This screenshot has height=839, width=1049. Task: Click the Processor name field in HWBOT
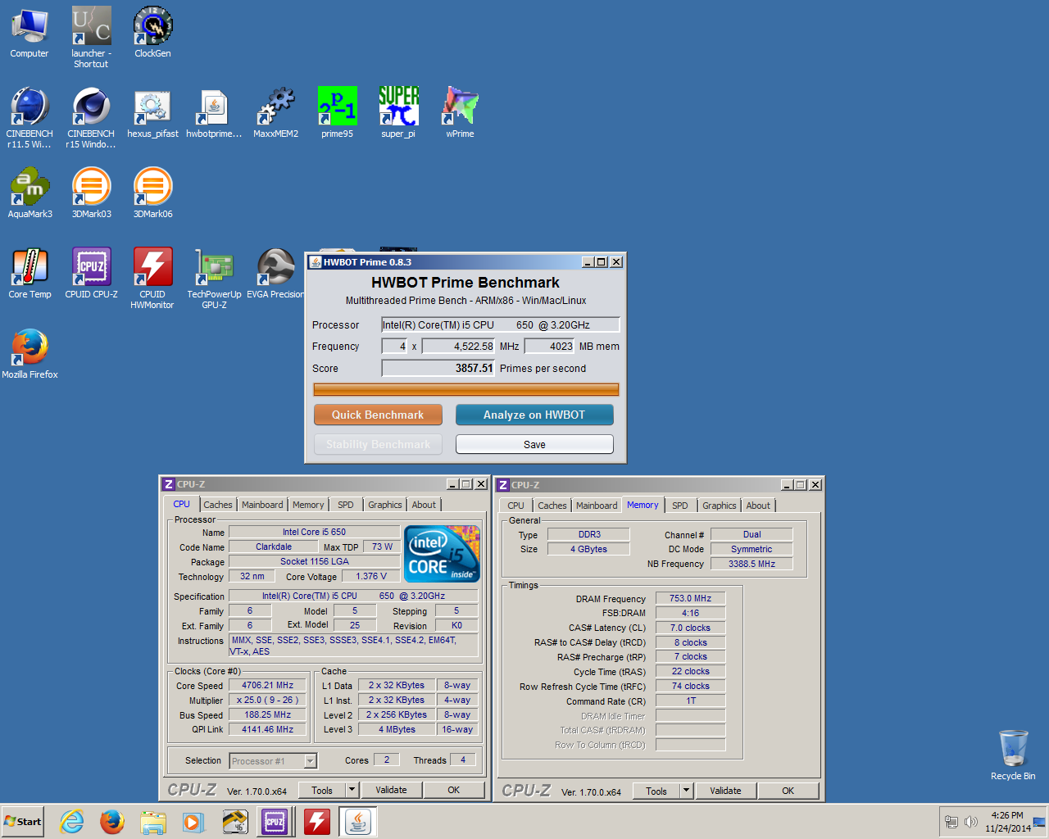point(500,324)
